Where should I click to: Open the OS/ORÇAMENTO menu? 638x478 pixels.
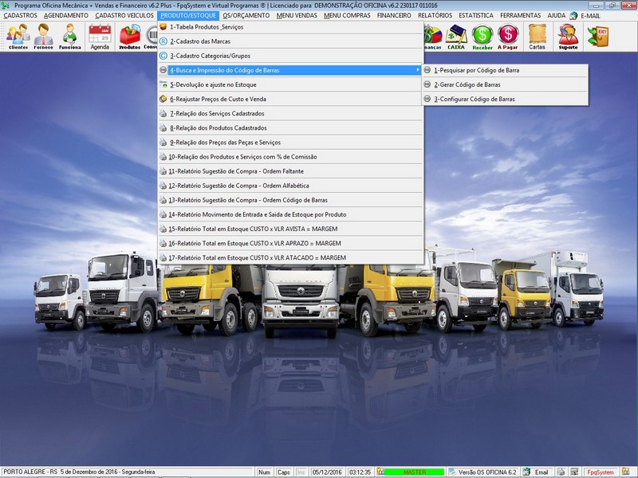[x=246, y=15]
